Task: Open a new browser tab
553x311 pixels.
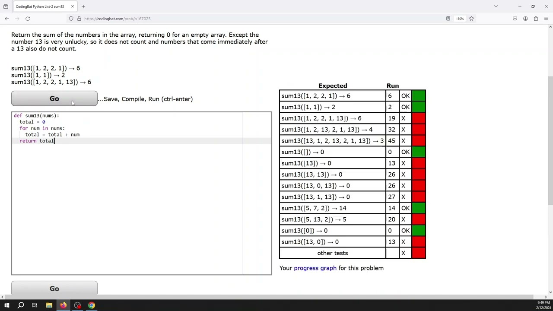Action: click(83, 6)
